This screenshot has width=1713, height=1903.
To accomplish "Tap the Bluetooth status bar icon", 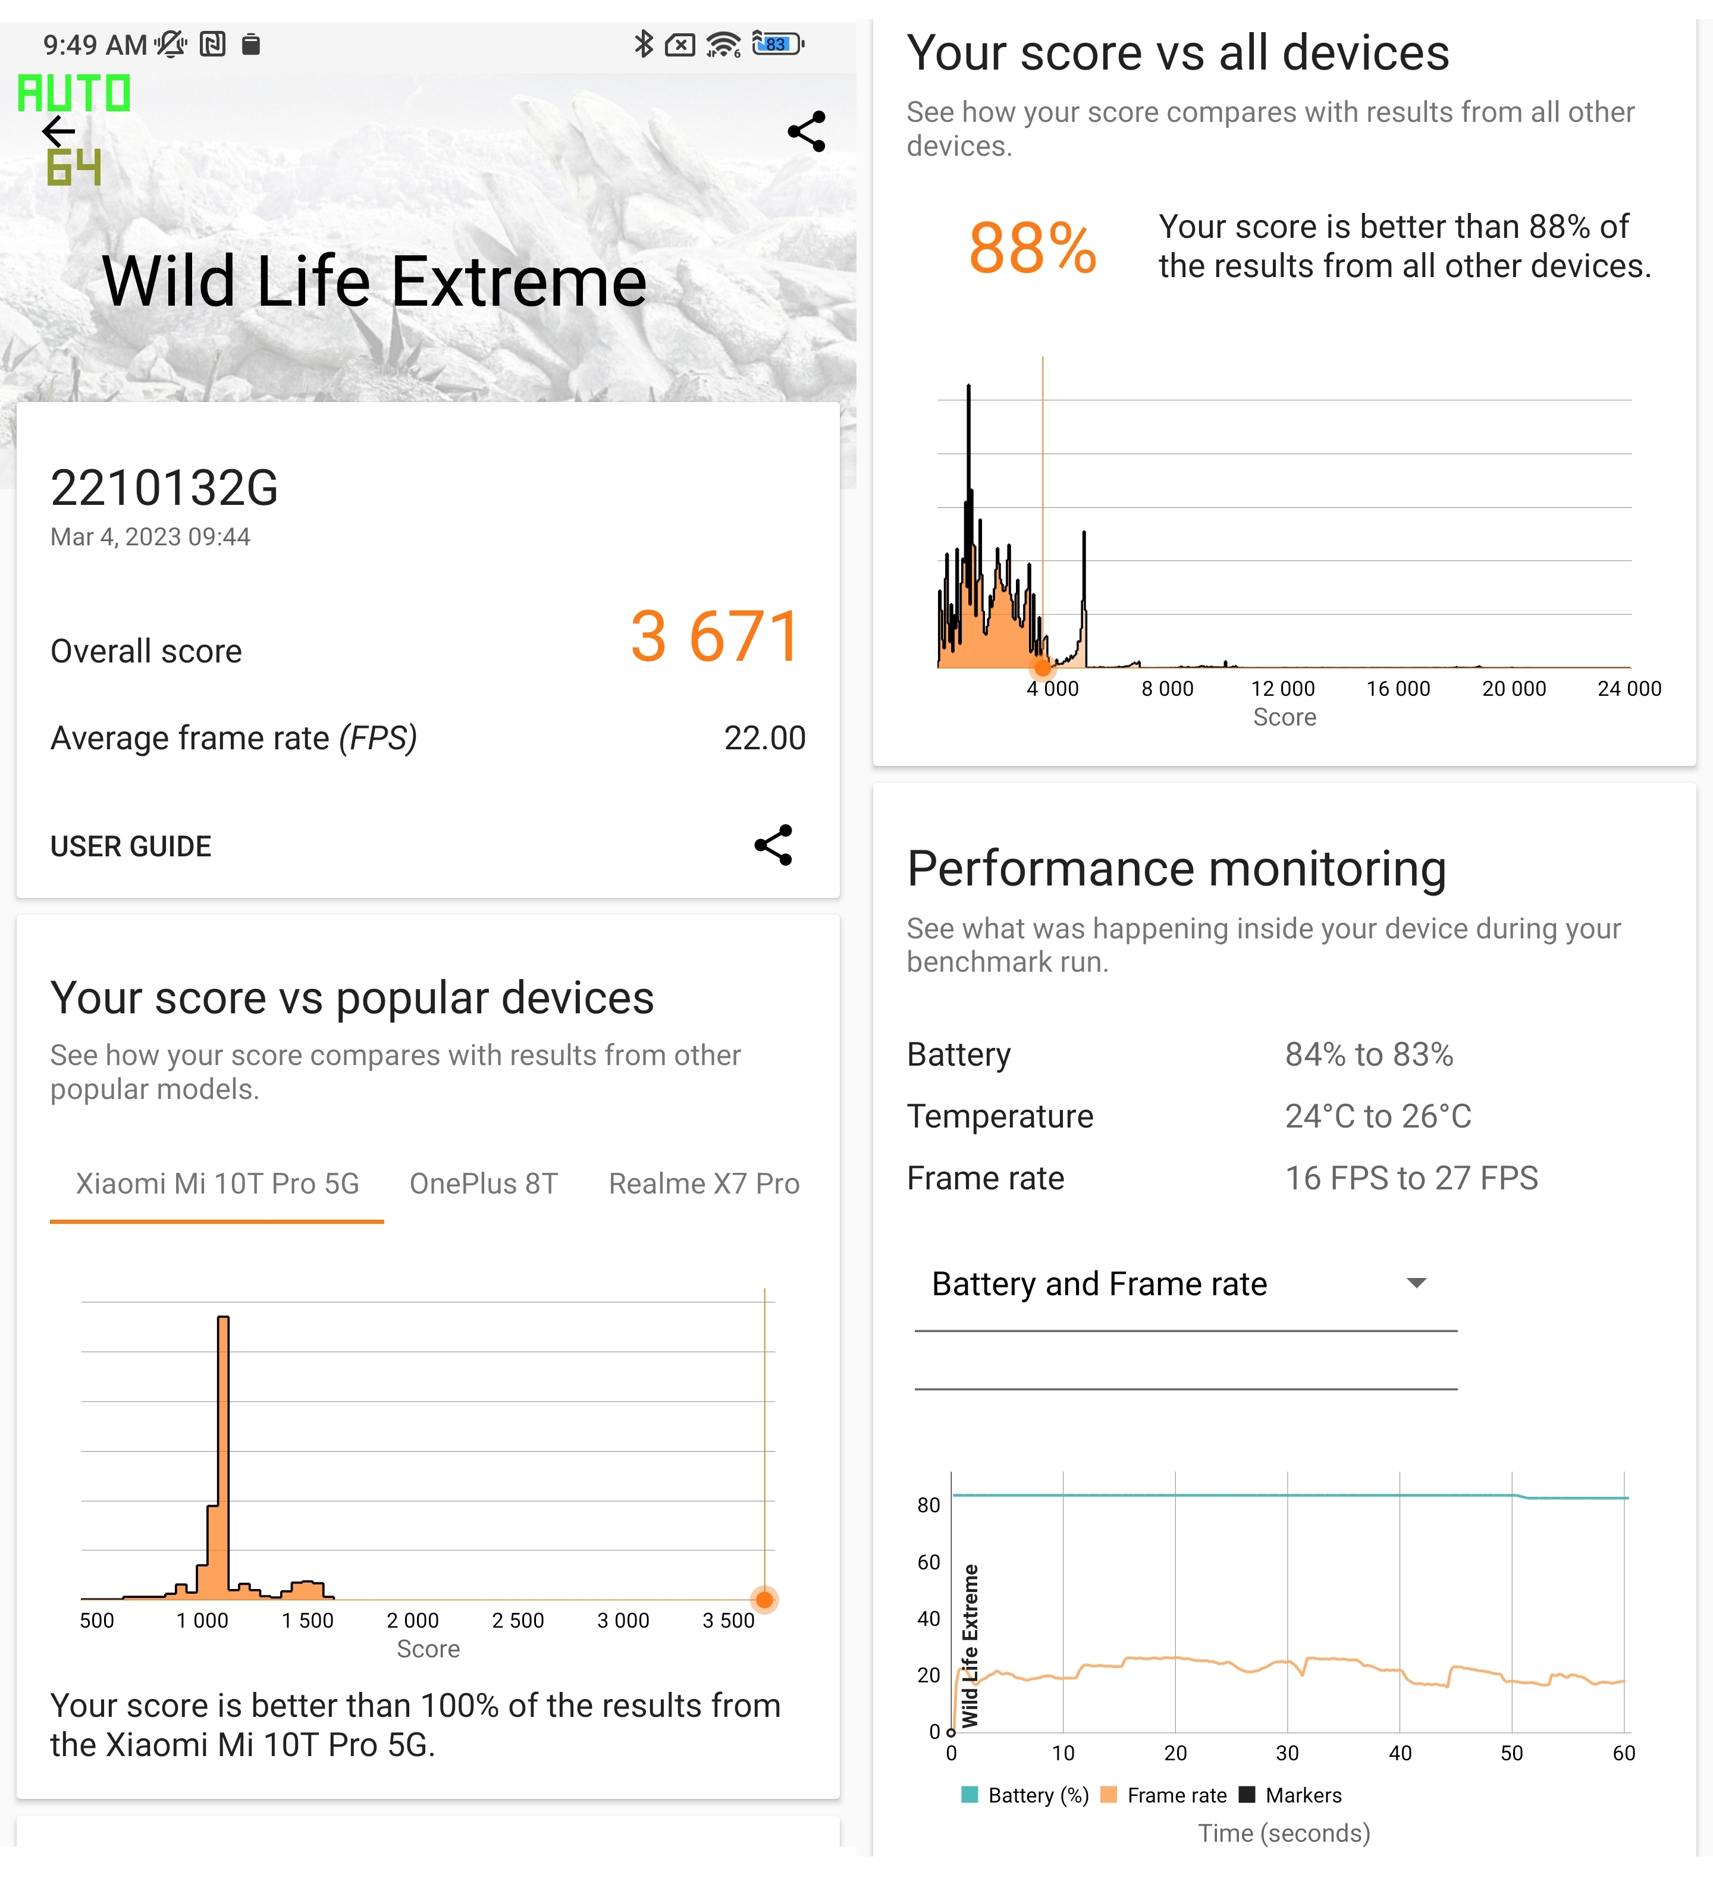I will (644, 43).
